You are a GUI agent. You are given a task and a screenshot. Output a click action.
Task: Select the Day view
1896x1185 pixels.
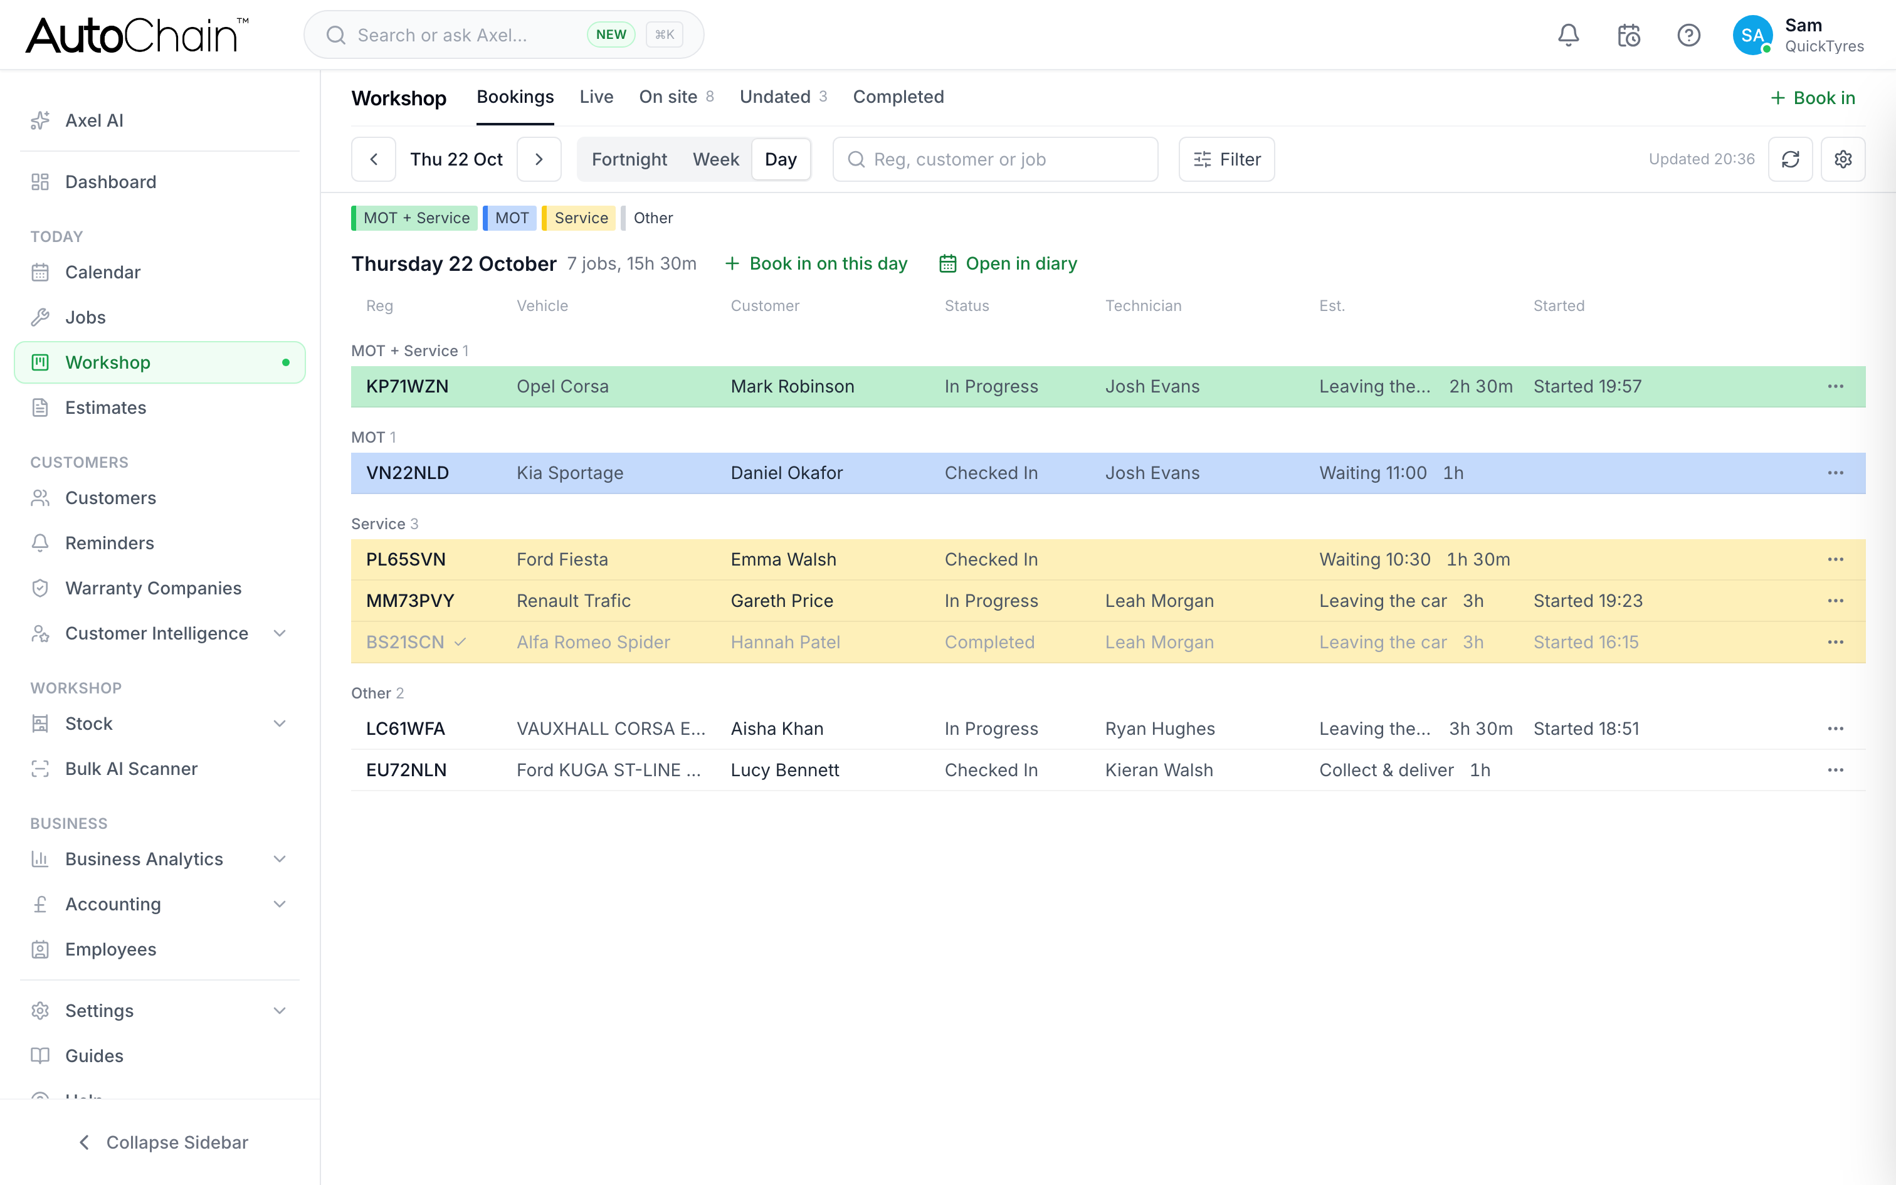pyautogui.click(x=781, y=159)
